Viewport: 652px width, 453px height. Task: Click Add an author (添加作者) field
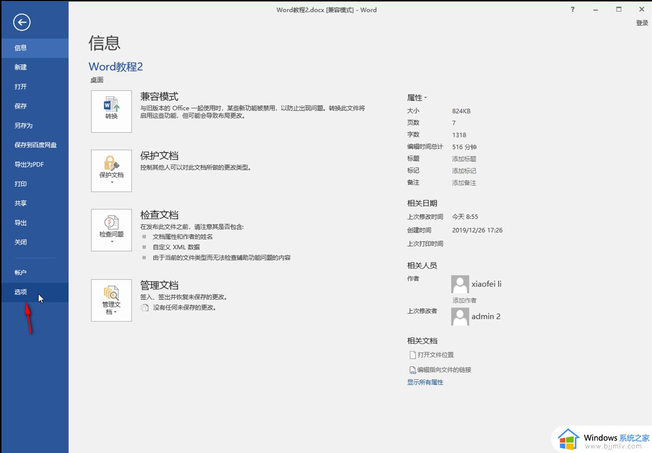(x=464, y=300)
